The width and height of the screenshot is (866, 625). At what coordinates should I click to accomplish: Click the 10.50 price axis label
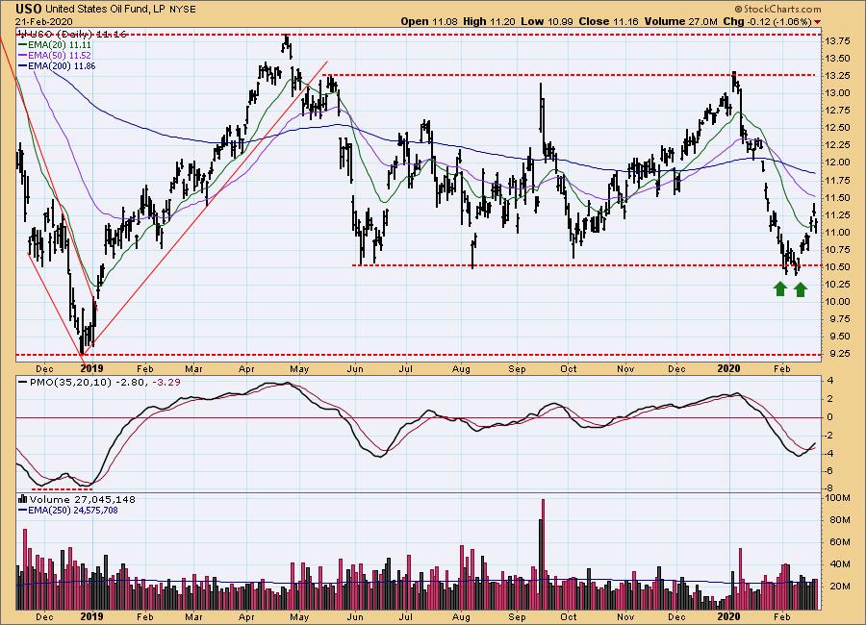pos(837,266)
